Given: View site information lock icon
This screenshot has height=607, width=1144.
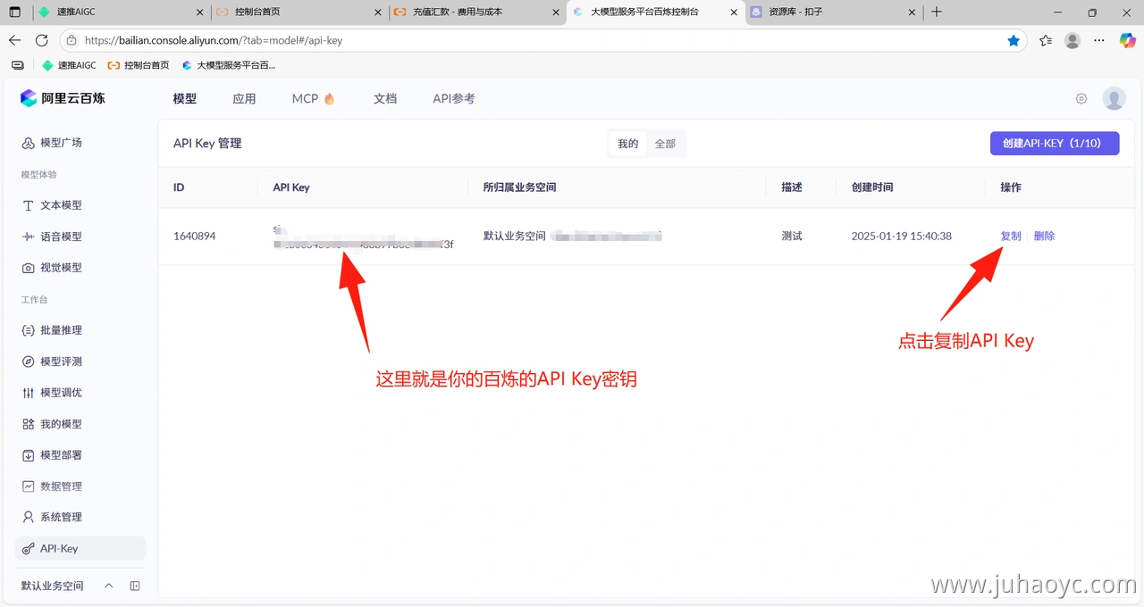Looking at the screenshot, I should tap(72, 40).
